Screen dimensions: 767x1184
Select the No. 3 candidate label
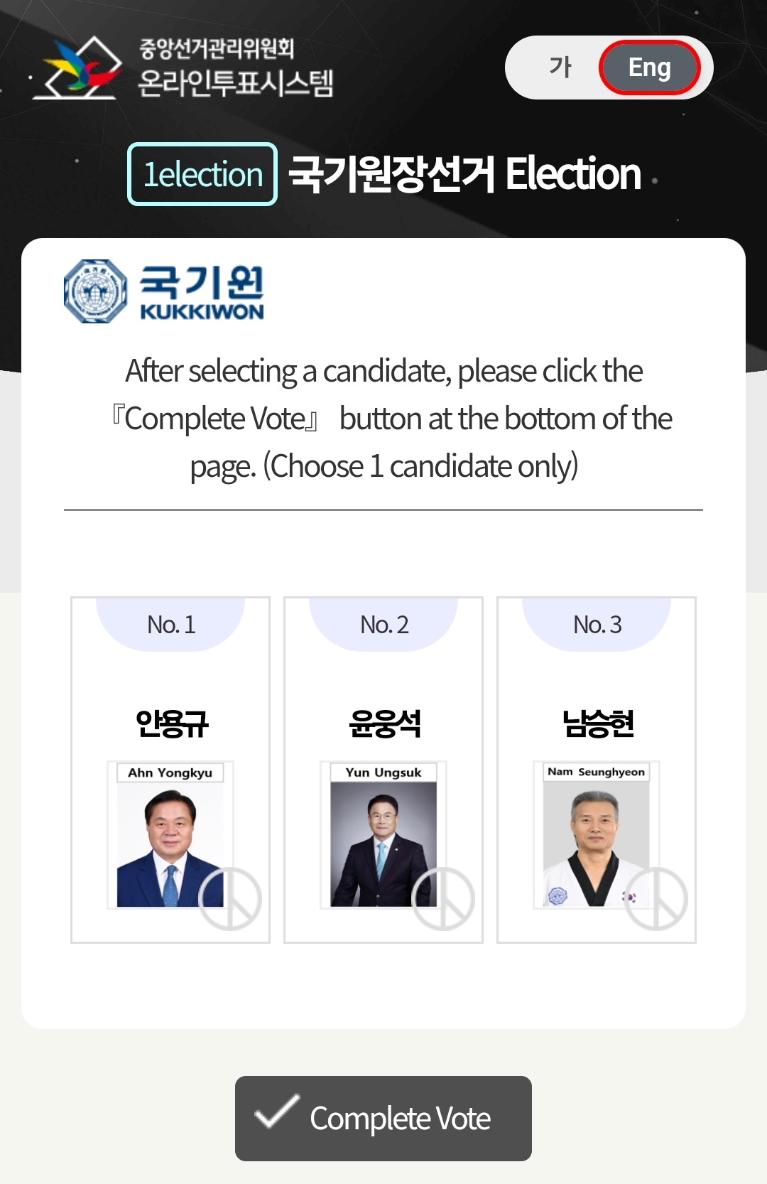click(x=597, y=625)
